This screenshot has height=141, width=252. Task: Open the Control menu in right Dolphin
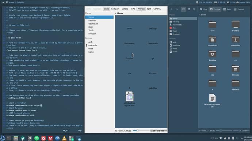[x=239, y=9]
